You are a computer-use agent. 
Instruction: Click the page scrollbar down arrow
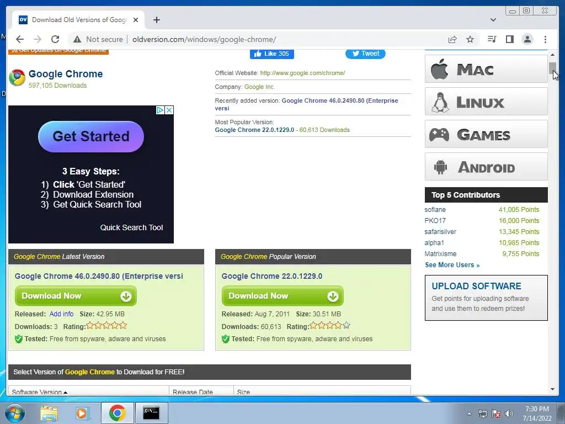pos(552,389)
